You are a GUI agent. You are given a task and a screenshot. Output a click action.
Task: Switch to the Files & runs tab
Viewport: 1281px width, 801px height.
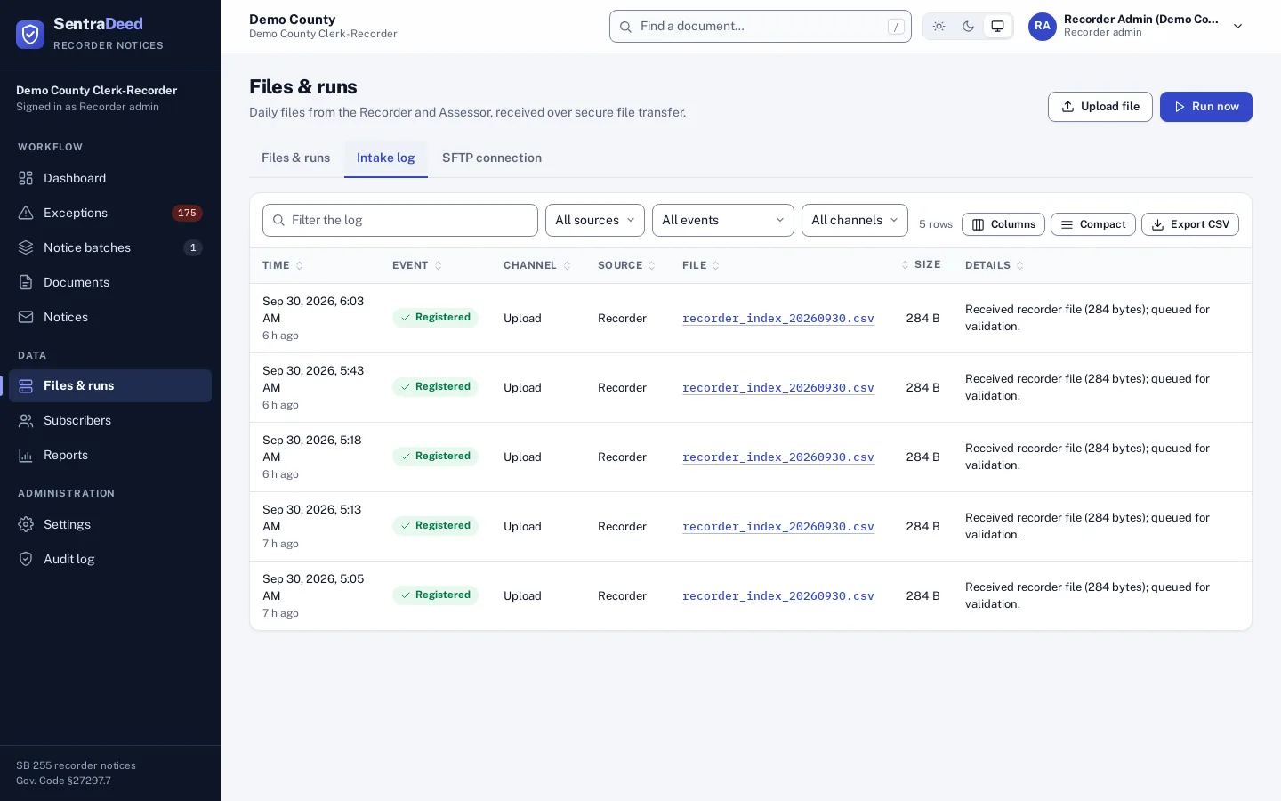pos(296,158)
